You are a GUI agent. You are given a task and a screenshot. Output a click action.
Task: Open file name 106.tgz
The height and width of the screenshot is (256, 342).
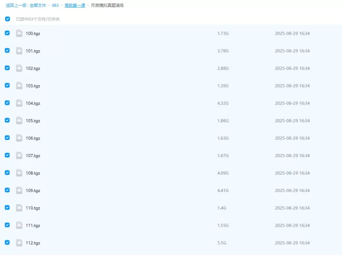coord(33,138)
